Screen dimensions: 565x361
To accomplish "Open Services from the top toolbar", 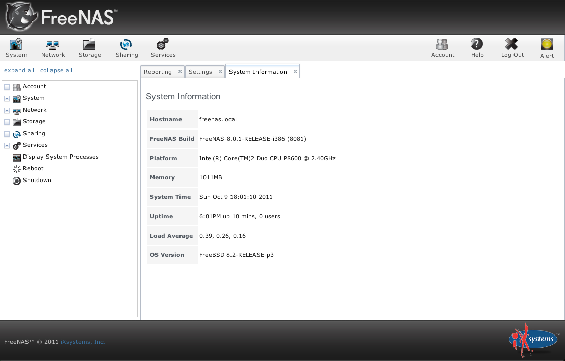I will [x=163, y=48].
